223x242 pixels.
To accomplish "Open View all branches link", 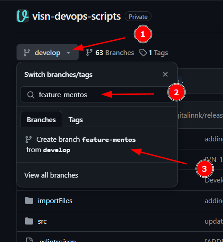I will click(x=51, y=175).
